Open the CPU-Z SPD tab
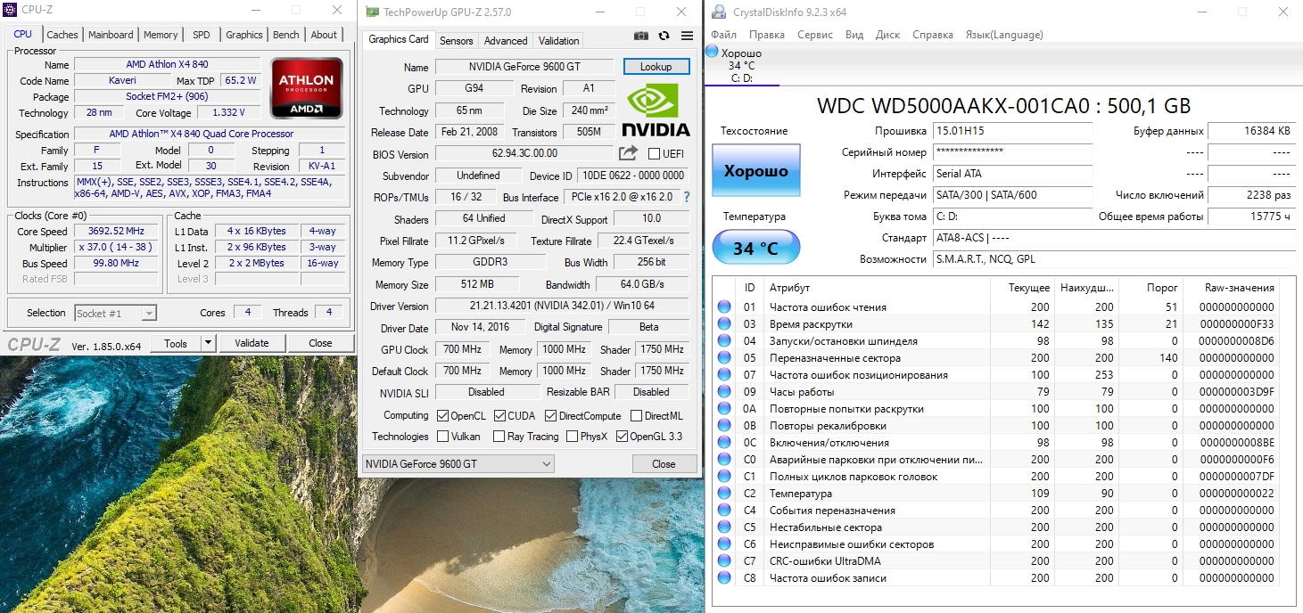 tap(202, 35)
